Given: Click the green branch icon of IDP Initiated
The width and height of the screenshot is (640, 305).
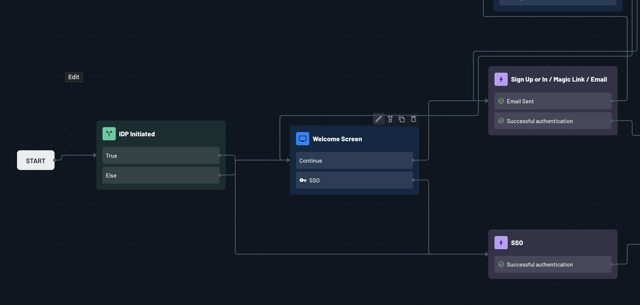Looking at the screenshot, I should tap(109, 134).
